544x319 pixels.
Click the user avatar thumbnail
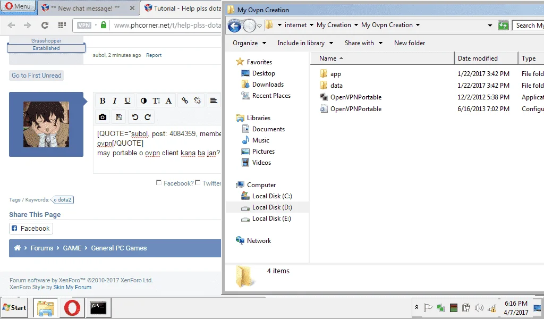[x=46, y=124]
